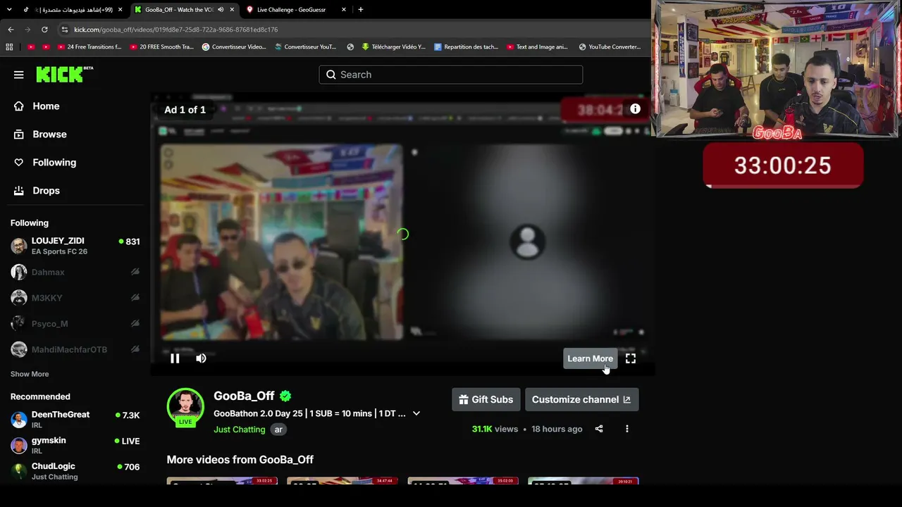Open GooBa_Off channel avatar
This screenshot has width=902, height=507.
(x=185, y=406)
